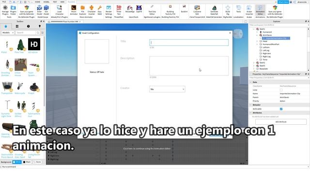Image resolution: width=310 pixels, height=174 pixels.
Task: Open the Cutscene Edit plugin
Action: click(197, 10)
